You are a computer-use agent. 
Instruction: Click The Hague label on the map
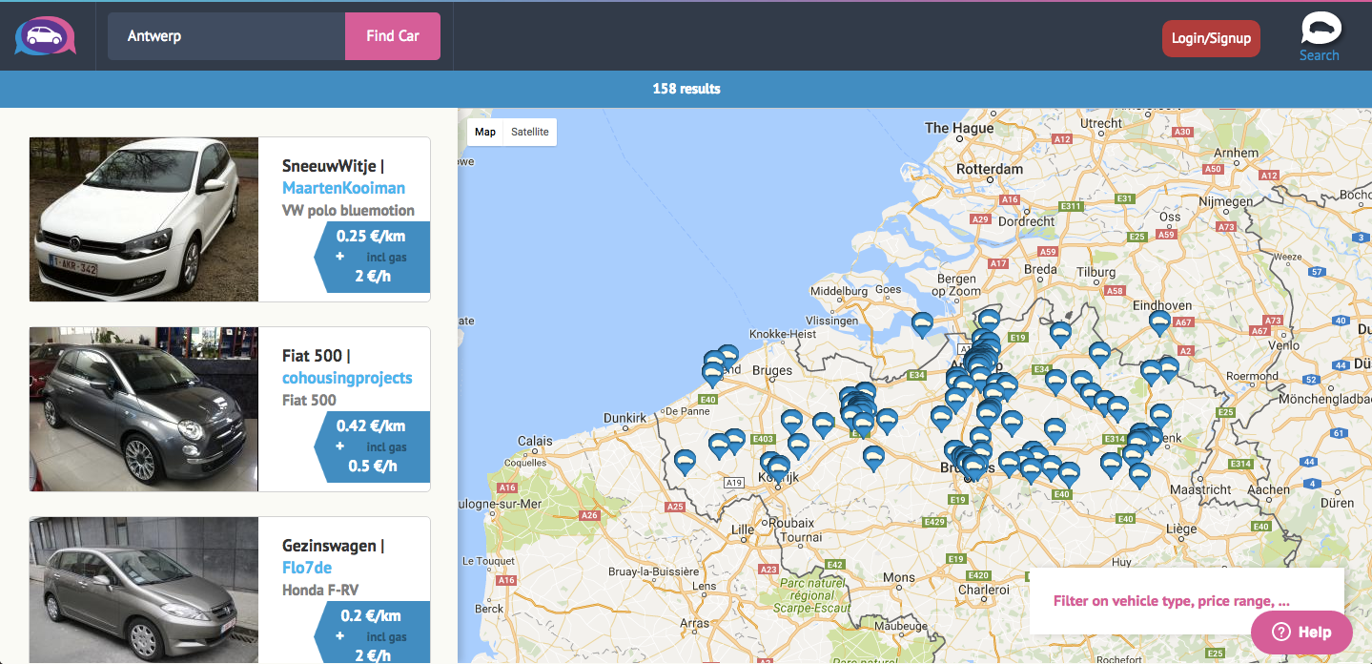[x=959, y=128]
